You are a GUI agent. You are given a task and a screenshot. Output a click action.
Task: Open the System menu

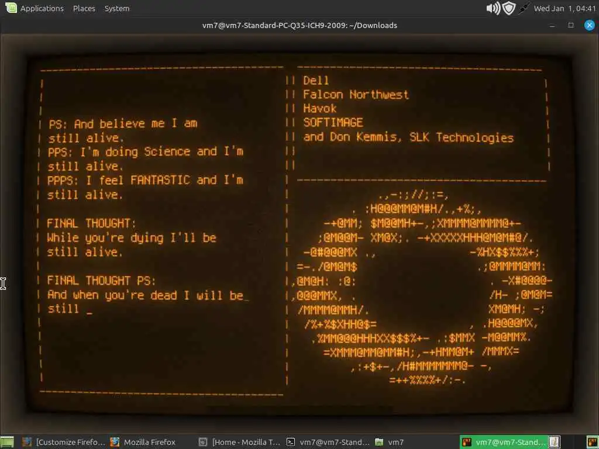[117, 8]
